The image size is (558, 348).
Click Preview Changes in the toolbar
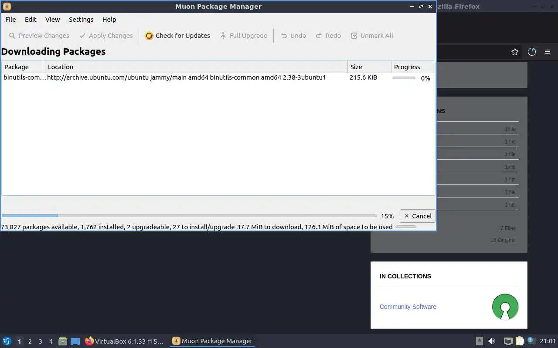(x=39, y=36)
